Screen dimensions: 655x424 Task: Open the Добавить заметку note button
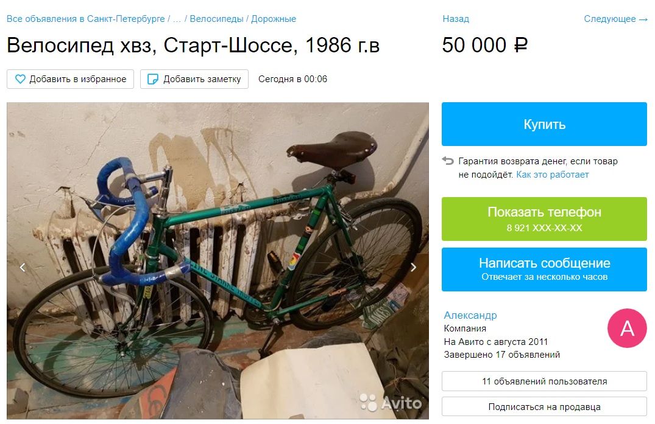(194, 79)
